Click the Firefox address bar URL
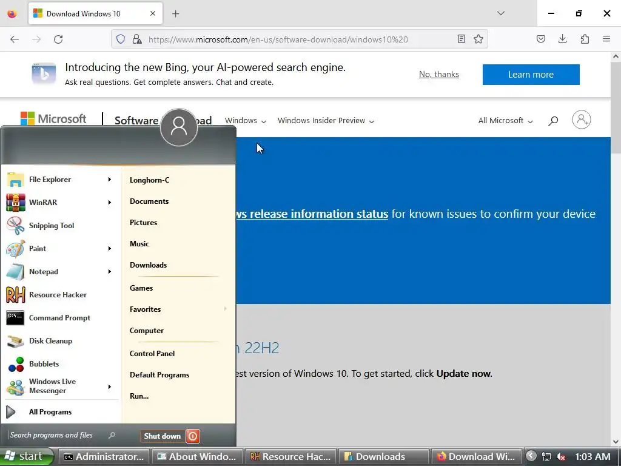This screenshot has height=466, width=621. click(x=278, y=39)
